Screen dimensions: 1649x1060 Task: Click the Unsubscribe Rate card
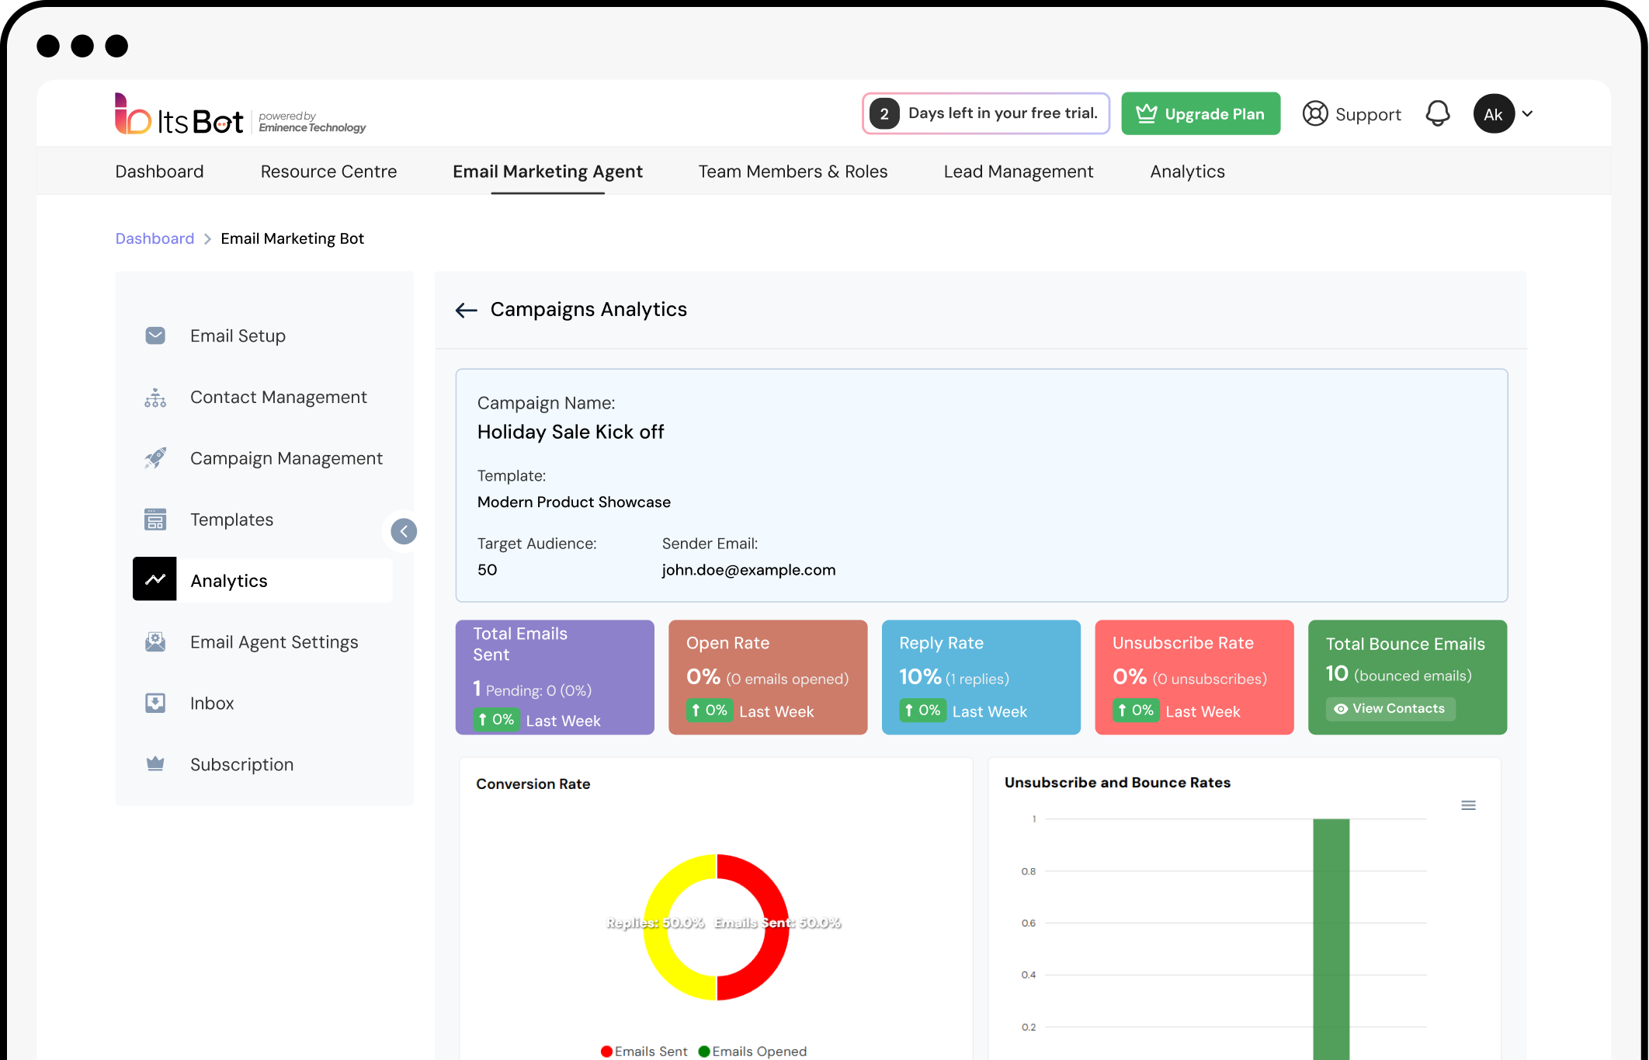coord(1194,677)
